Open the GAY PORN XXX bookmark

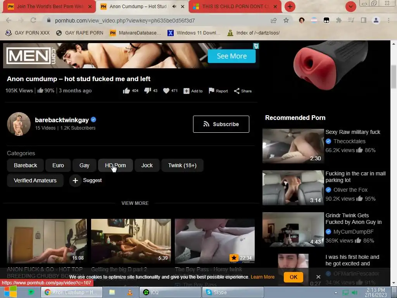[28, 33]
